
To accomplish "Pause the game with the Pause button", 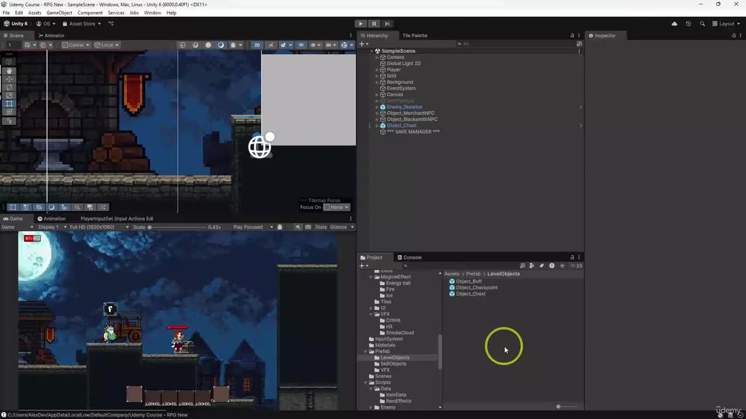I will [374, 24].
